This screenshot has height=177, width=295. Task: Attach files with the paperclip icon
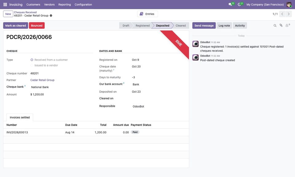(x=281, y=26)
